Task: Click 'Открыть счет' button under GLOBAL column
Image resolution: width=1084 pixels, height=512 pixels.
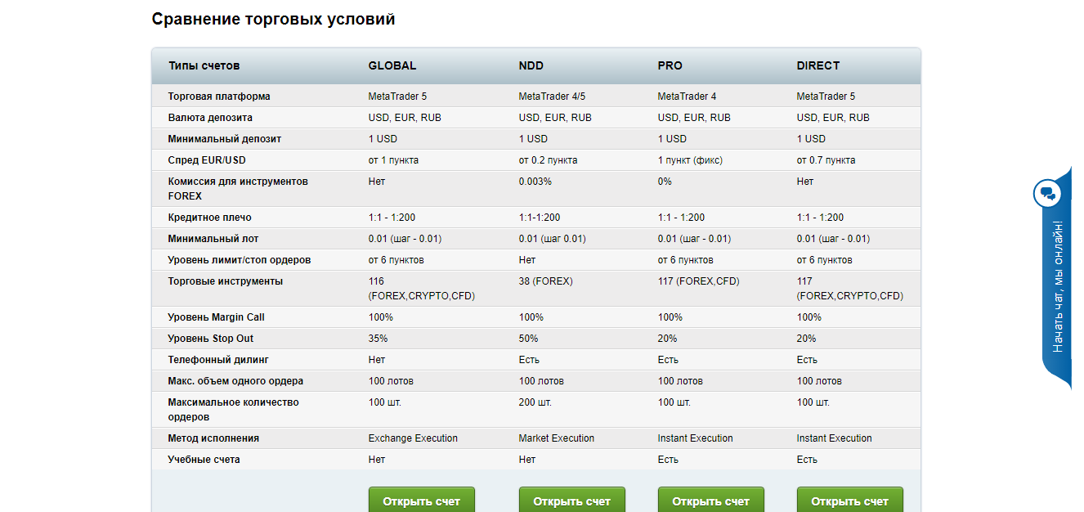Action: 422,501
